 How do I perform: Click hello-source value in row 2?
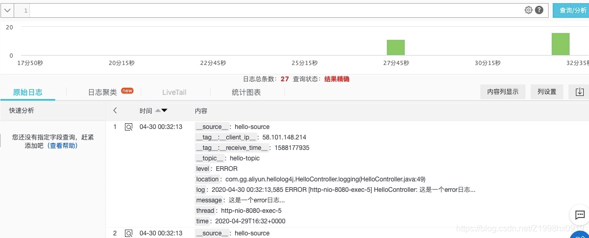251,233
